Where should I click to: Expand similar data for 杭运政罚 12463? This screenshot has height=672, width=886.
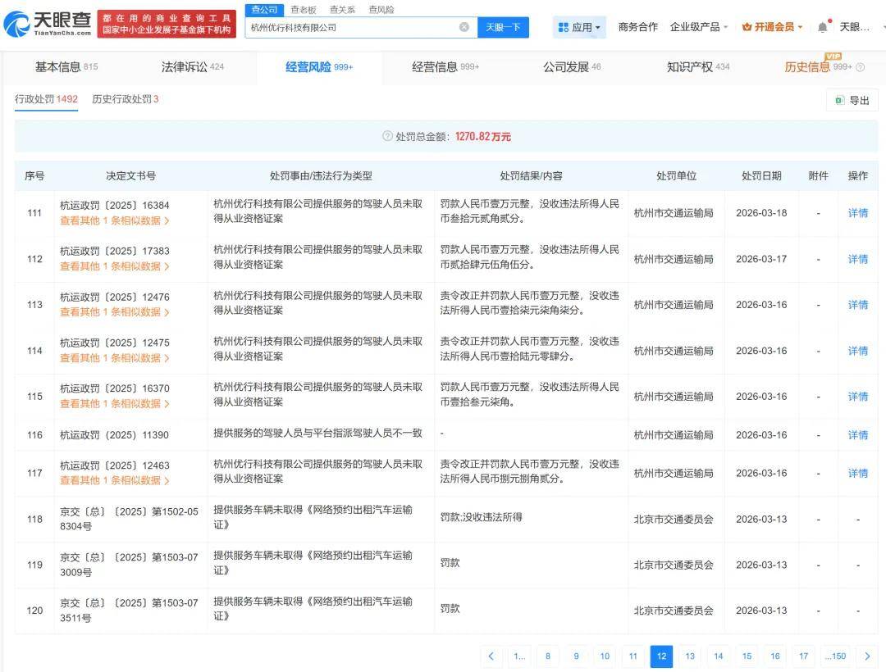(115, 480)
